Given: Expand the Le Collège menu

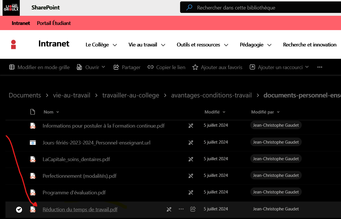Looking at the screenshot, I should (101, 45).
